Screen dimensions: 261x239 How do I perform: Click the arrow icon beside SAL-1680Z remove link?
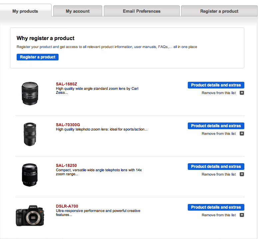(x=242, y=93)
